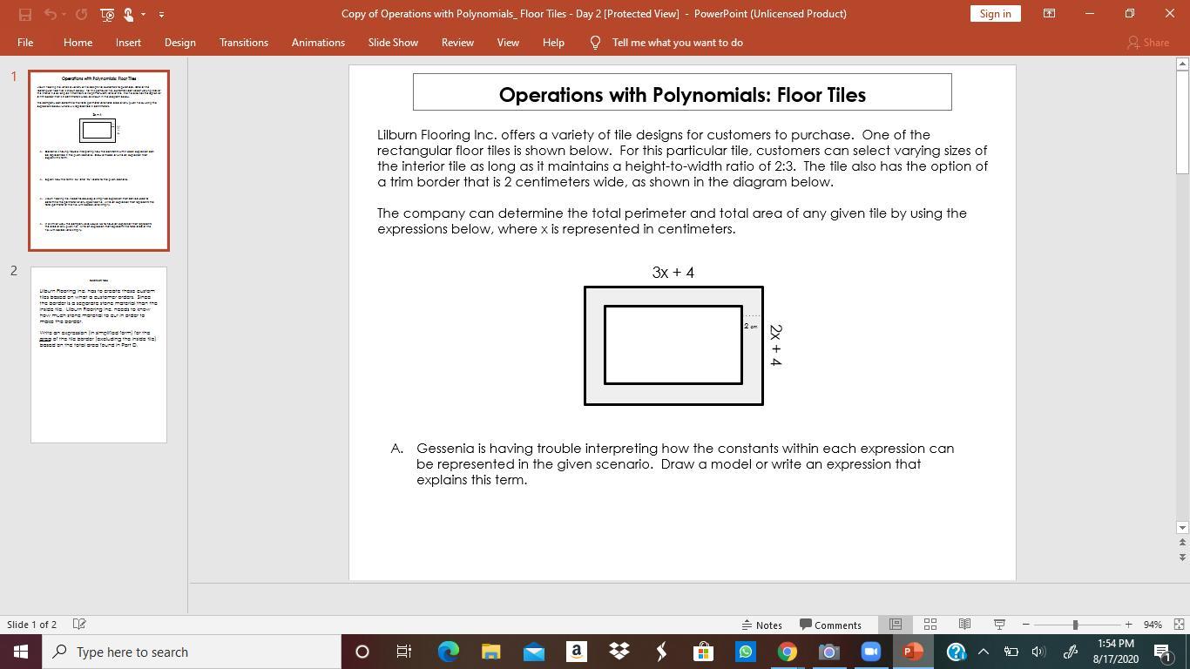Image resolution: width=1190 pixels, height=669 pixels.
Task: Open the File menu
Action: (x=25, y=43)
